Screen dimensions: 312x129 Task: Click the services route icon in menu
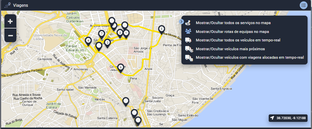click(188, 23)
